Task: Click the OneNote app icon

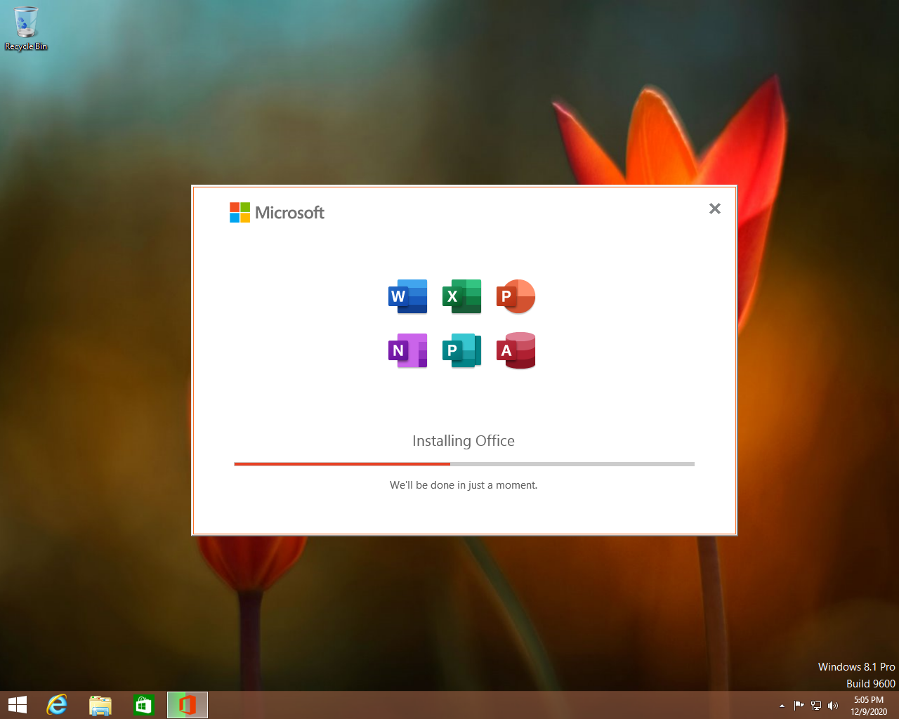Action: pos(408,350)
